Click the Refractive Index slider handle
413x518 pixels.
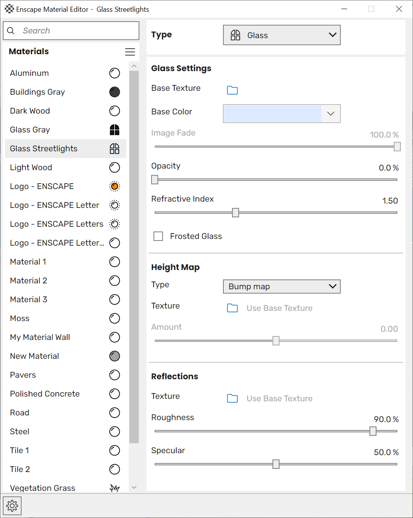[236, 213]
